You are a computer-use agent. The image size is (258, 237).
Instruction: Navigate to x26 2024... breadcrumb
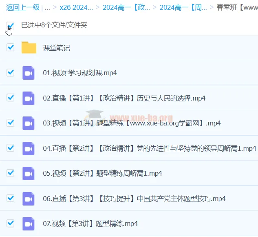point(76,7)
